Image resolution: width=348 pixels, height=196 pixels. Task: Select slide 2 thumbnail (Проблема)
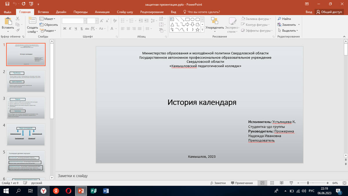click(x=26, y=81)
